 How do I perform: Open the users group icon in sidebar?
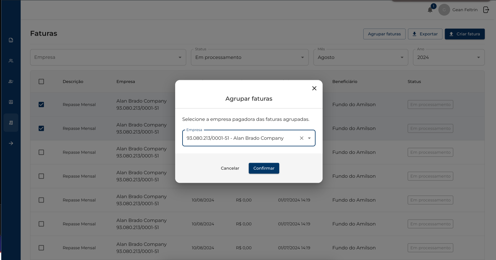coord(11,61)
